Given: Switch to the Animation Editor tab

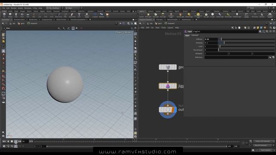Looking at the screenshot, I should (x=19, y=20).
